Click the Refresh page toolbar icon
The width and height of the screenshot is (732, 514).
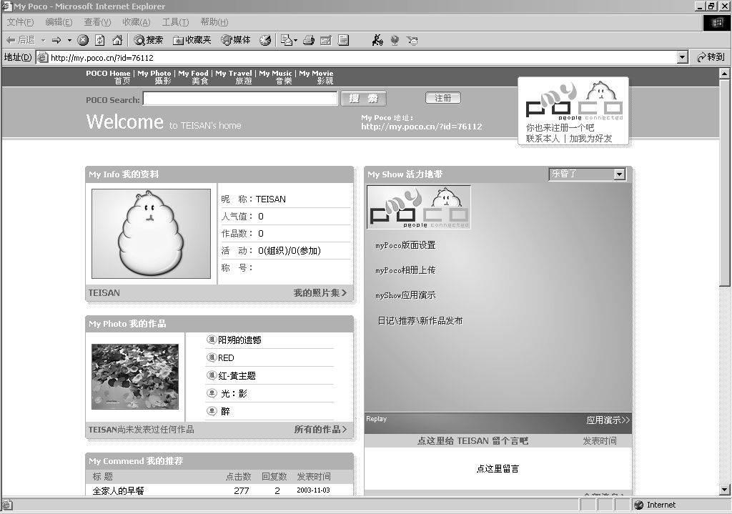point(100,41)
